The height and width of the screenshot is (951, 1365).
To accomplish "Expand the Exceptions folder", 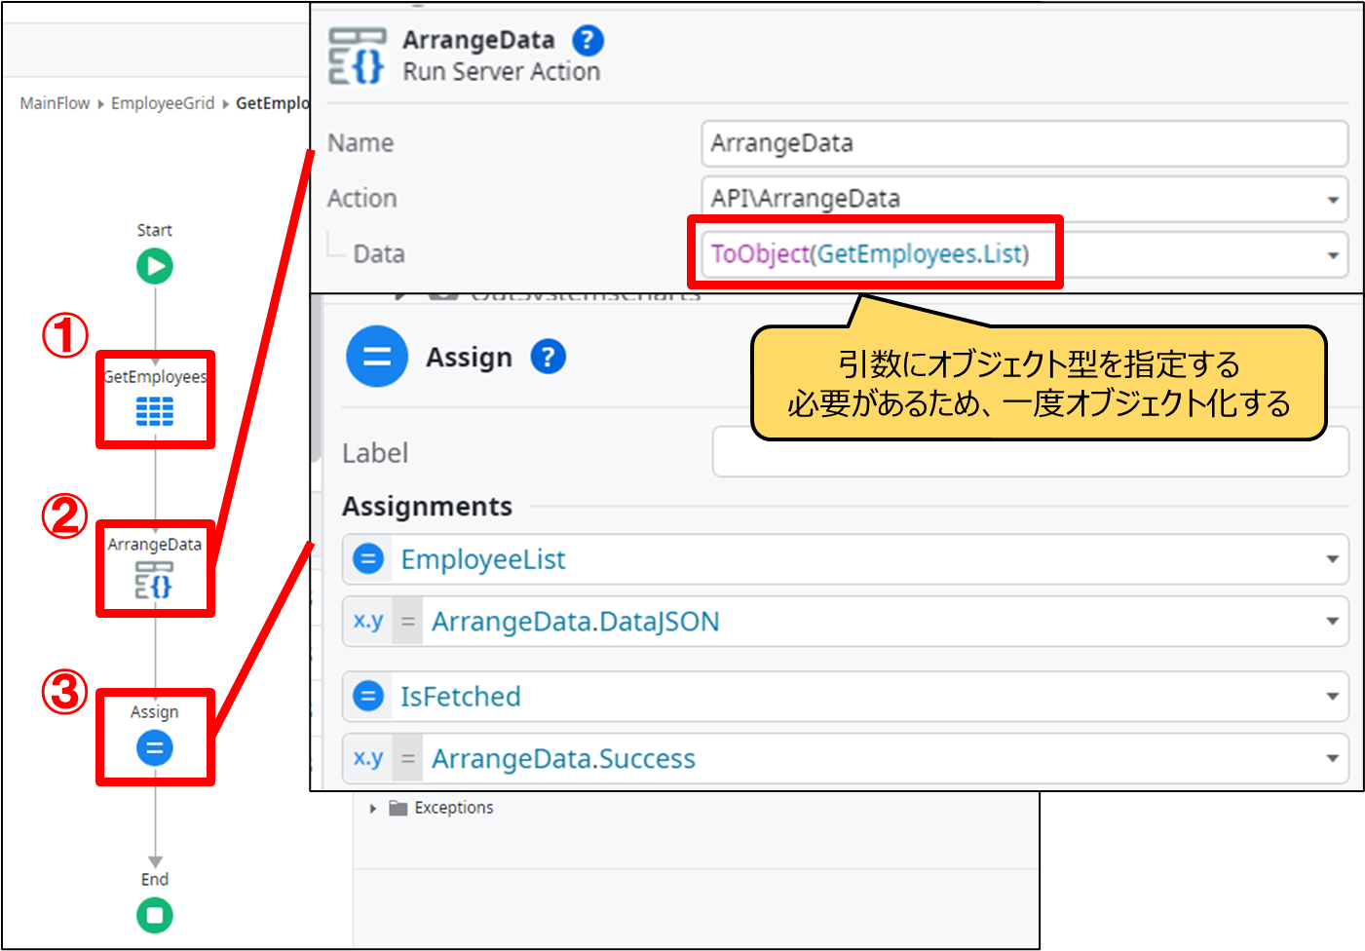I will tap(373, 808).
